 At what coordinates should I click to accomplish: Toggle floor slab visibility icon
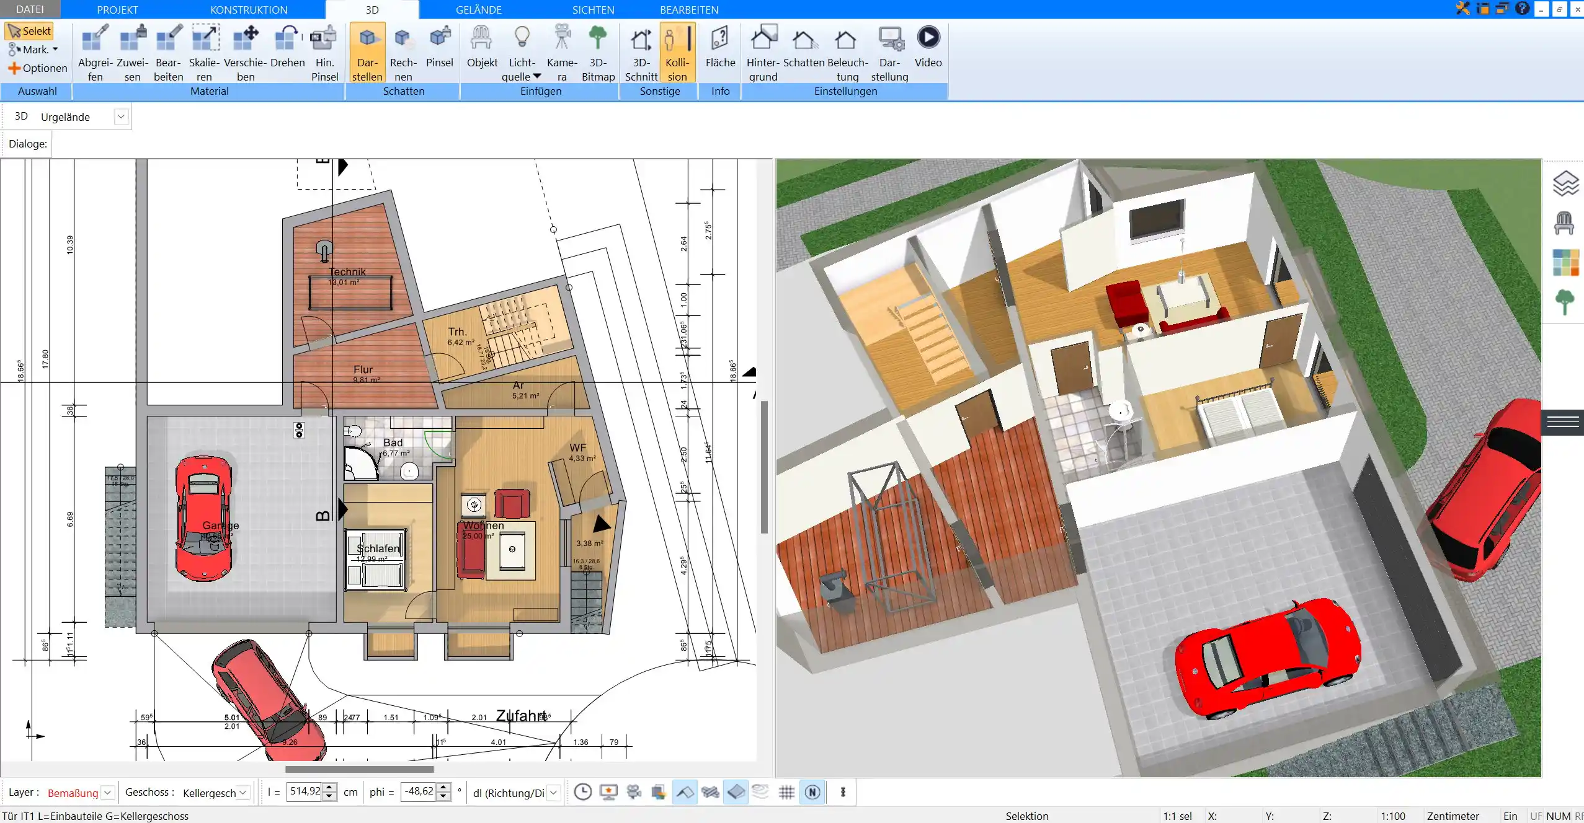coord(736,792)
